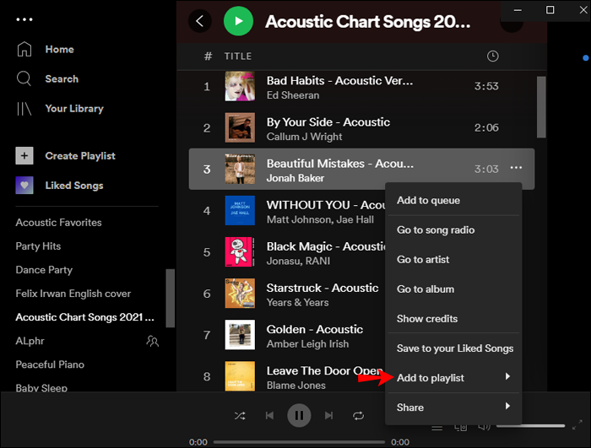Skip to the next track

click(329, 415)
